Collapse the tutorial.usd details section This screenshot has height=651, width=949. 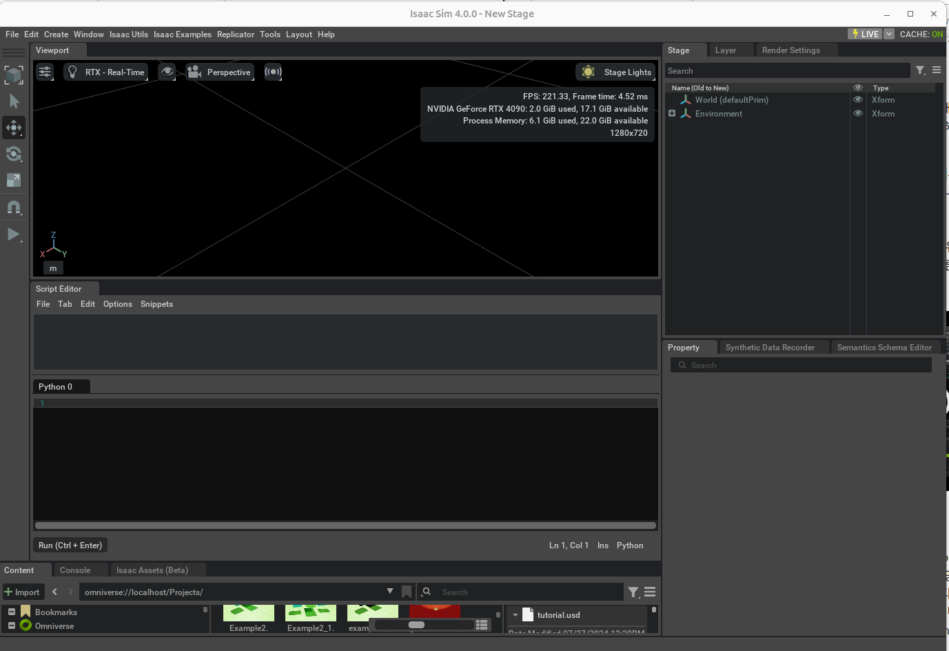click(x=516, y=615)
